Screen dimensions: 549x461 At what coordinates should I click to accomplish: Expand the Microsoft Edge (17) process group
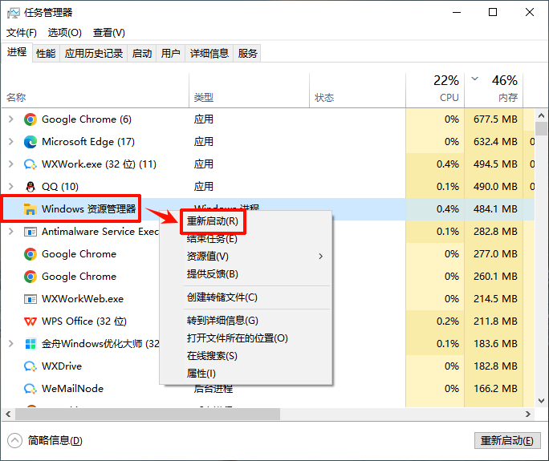coord(11,142)
